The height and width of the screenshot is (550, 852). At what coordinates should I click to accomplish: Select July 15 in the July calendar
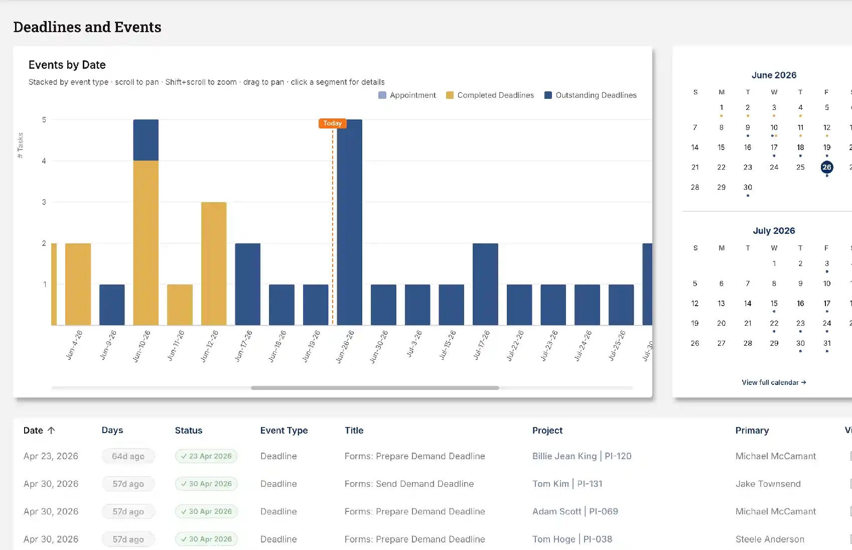coord(774,304)
